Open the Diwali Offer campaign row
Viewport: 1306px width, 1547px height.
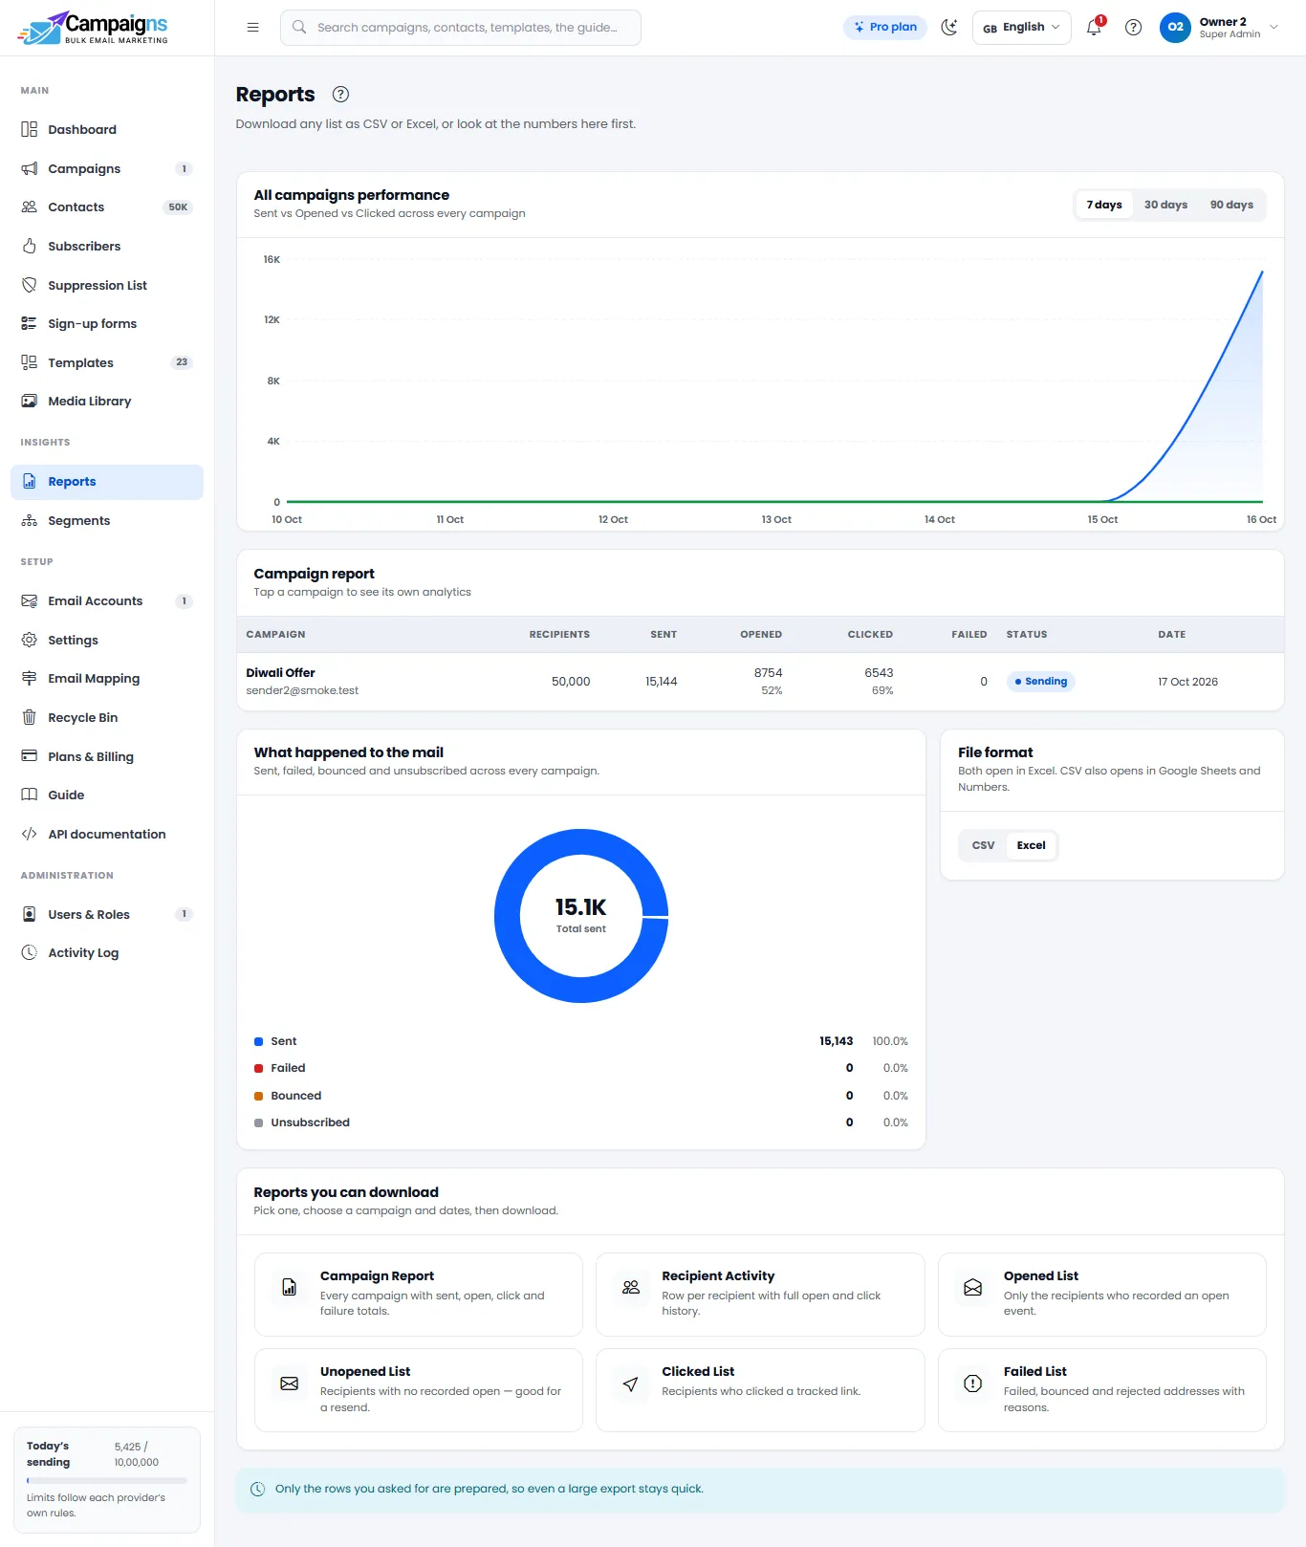click(x=760, y=682)
